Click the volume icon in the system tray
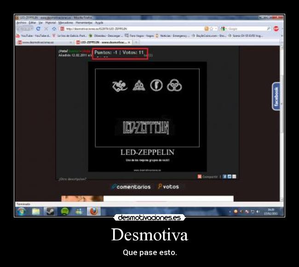 click(258, 211)
